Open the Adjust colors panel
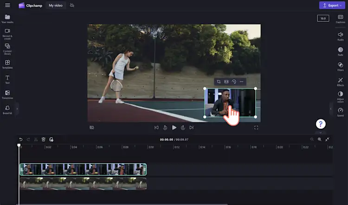 click(x=340, y=97)
